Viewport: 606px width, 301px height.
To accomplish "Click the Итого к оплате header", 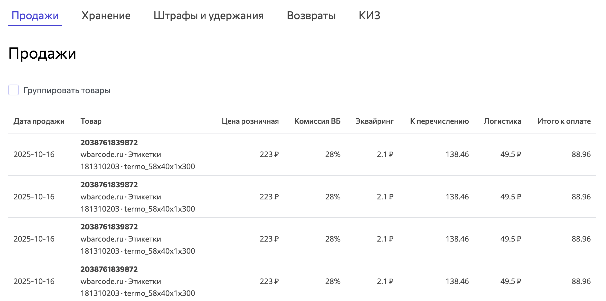I will (564, 121).
